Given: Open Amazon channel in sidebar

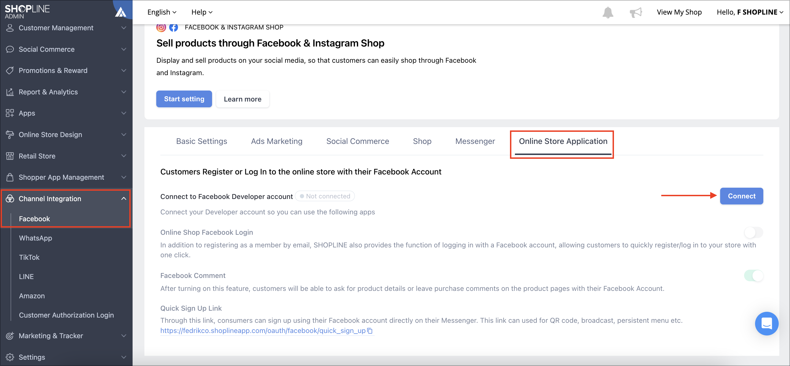Looking at the screenshot, I should (x=32, y=296).
